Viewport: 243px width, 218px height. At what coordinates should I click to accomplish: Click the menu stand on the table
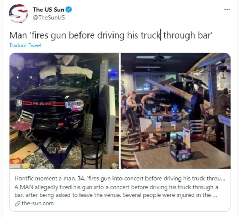click(x=181, y=145)
